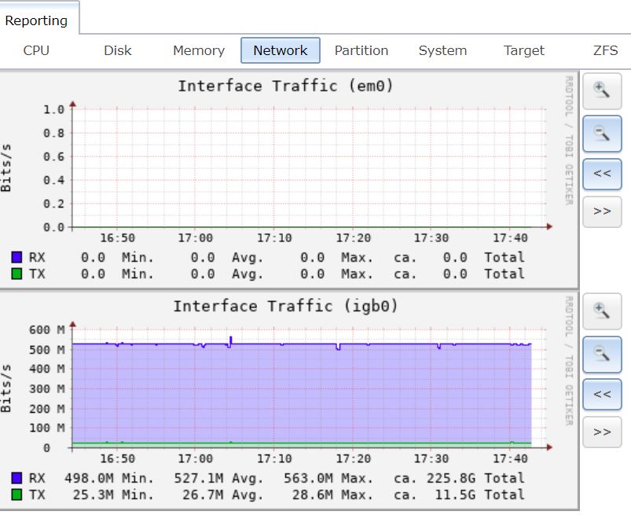This screenshot has height=515, width=631.
Task: Zoom in on the igb0 traffic graph
Action: [602, 311]
